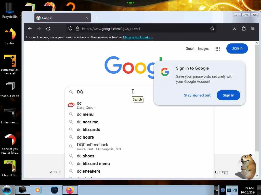Close the Google tab
Viewport: 261px width, 195px height.
tap(87, 18)
